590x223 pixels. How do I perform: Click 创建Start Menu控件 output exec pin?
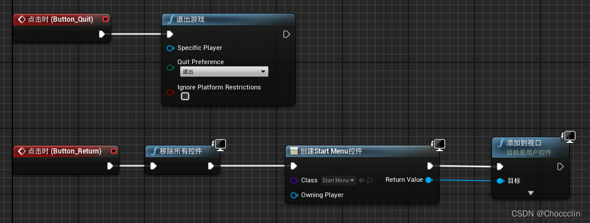point(430,166)
